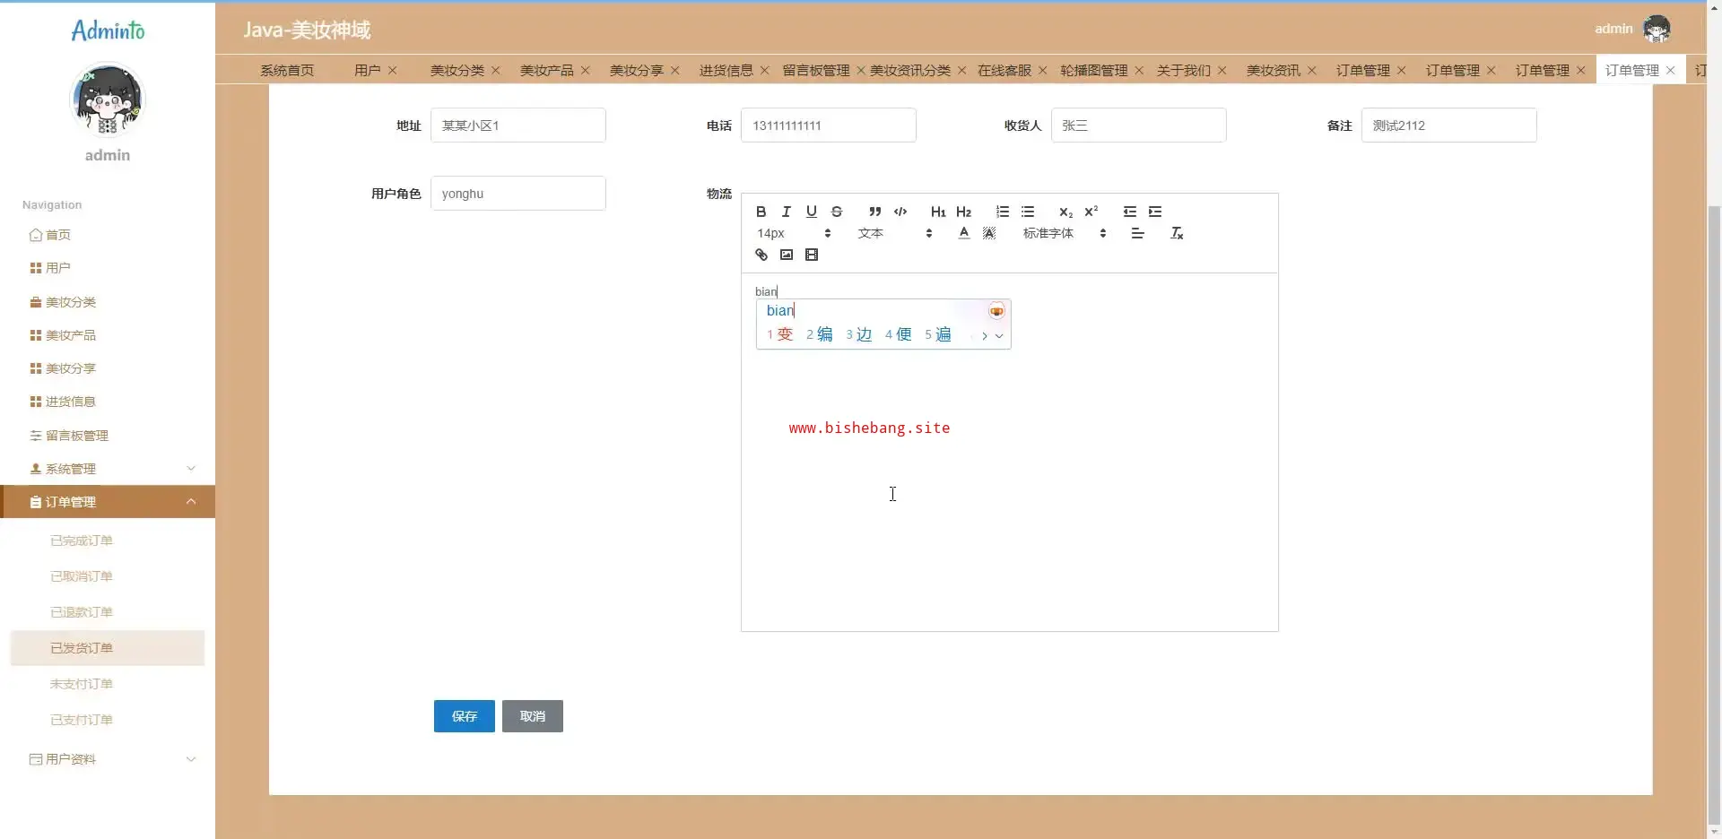Clear text formatting in the editor
The height and width of the screenshot is (839, 1722).
coord(1177,233)
